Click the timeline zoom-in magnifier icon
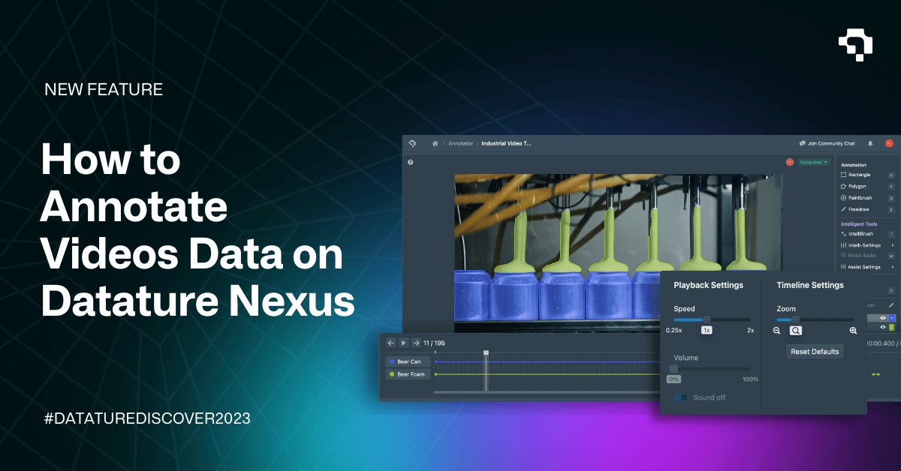Image resolution: width=901 pixels, height=471 pixels. click(x=853, y=330)
